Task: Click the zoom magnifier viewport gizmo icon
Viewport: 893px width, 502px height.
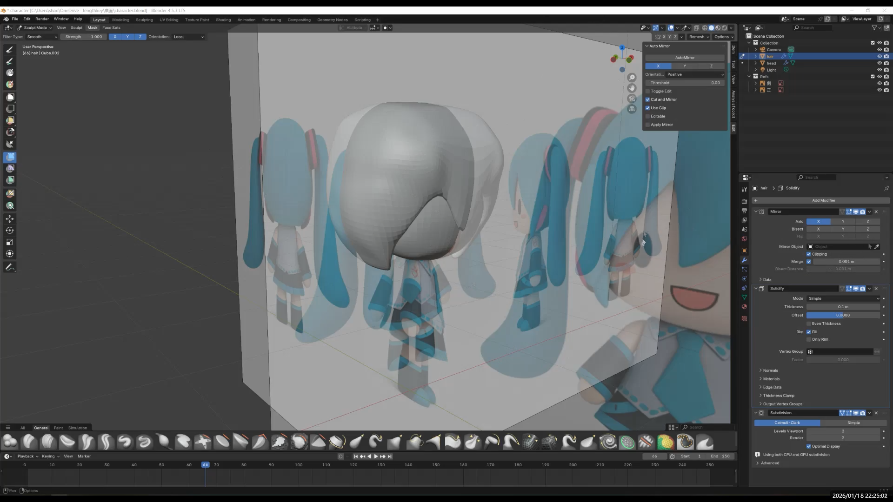Action: click(x=632, y=78)
